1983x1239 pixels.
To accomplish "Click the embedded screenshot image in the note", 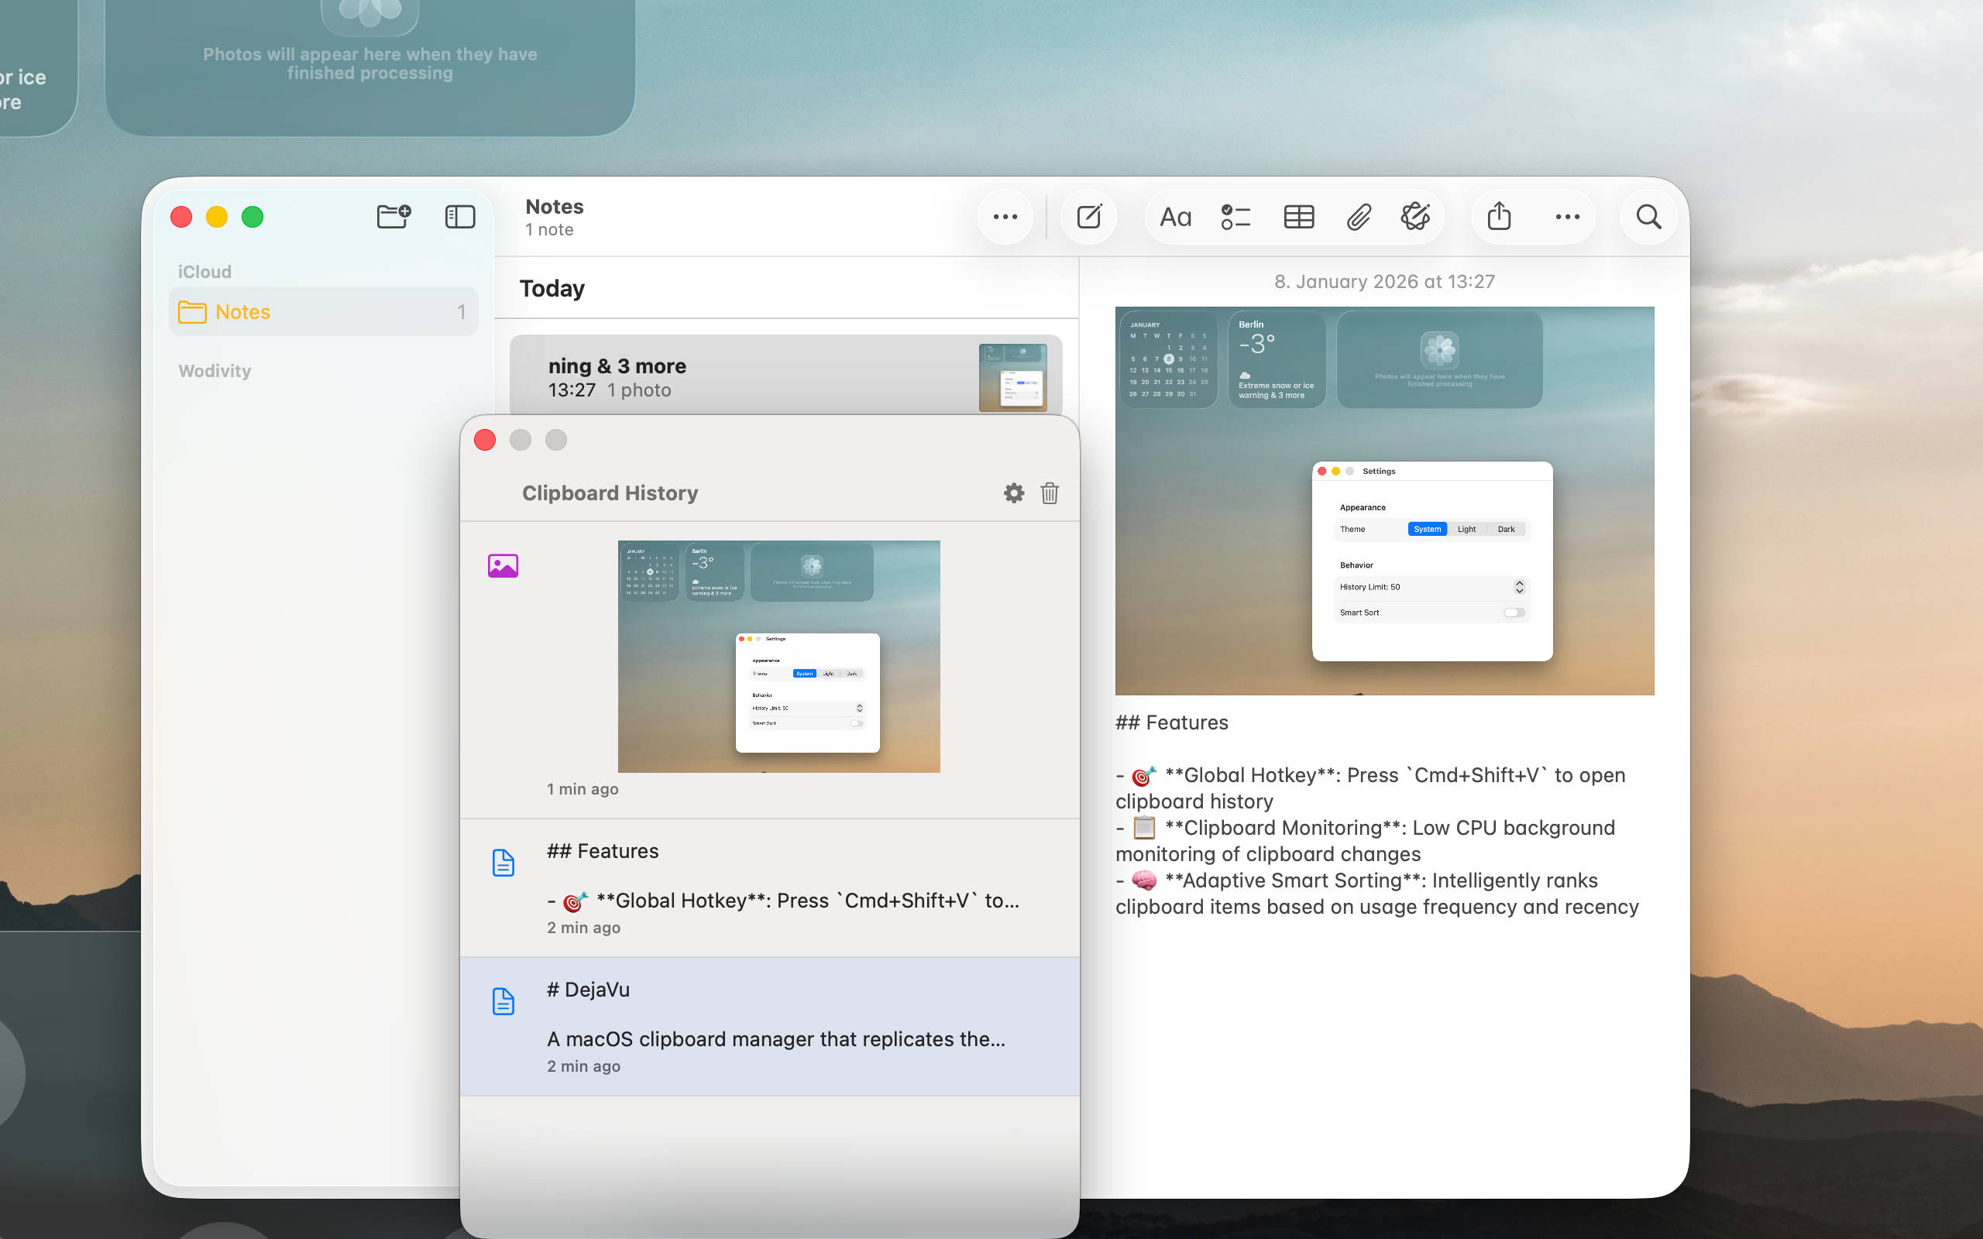I will point(1384,501).
